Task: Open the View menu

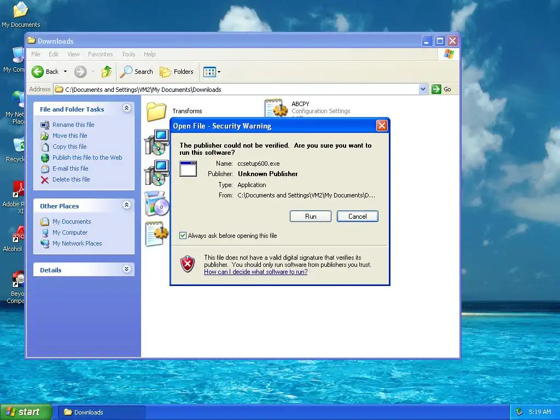Action: [x=73, y=54]
